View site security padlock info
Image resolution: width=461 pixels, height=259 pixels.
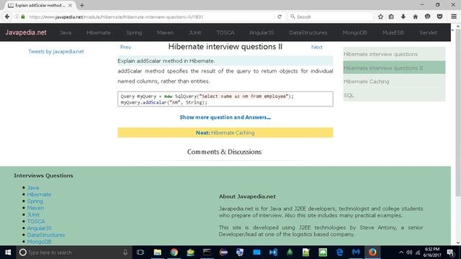(23, 17)
